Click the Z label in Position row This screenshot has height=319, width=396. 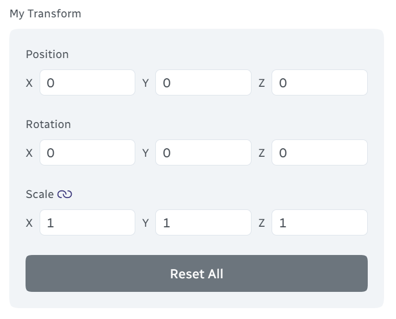(x=262, y=83)
